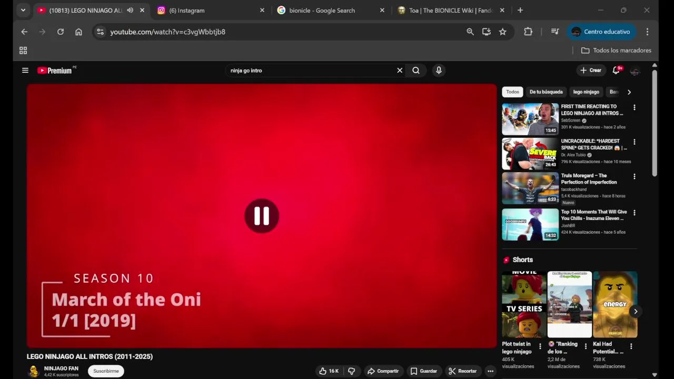The image size is (674, 379).
Task: Switch to BIONICLE Wiki Fandom tab
Action: point(451,10)
